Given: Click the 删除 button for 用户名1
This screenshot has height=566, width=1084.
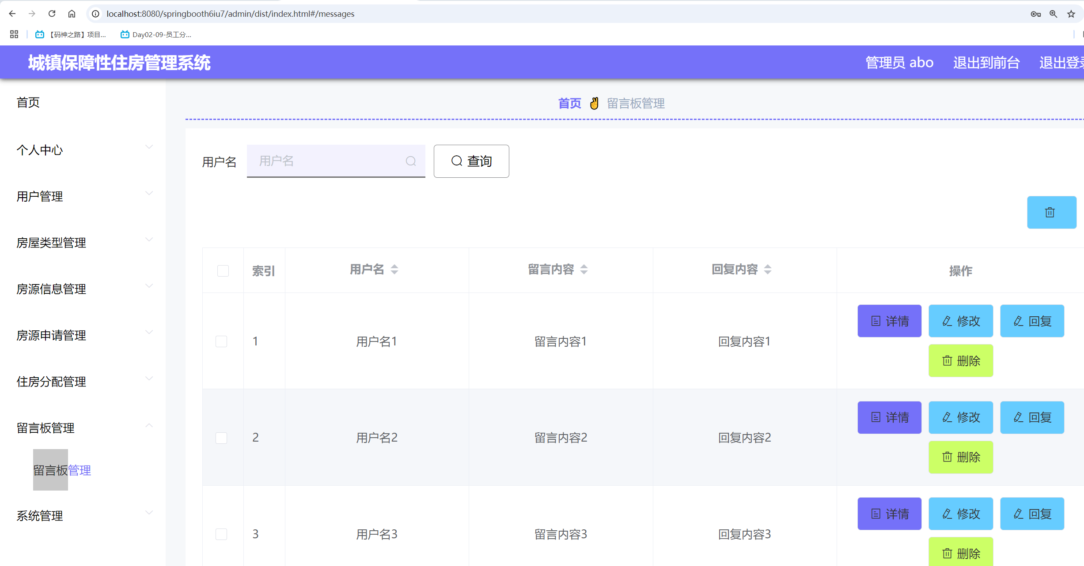Looking at the screenshot, I should 961,360.
